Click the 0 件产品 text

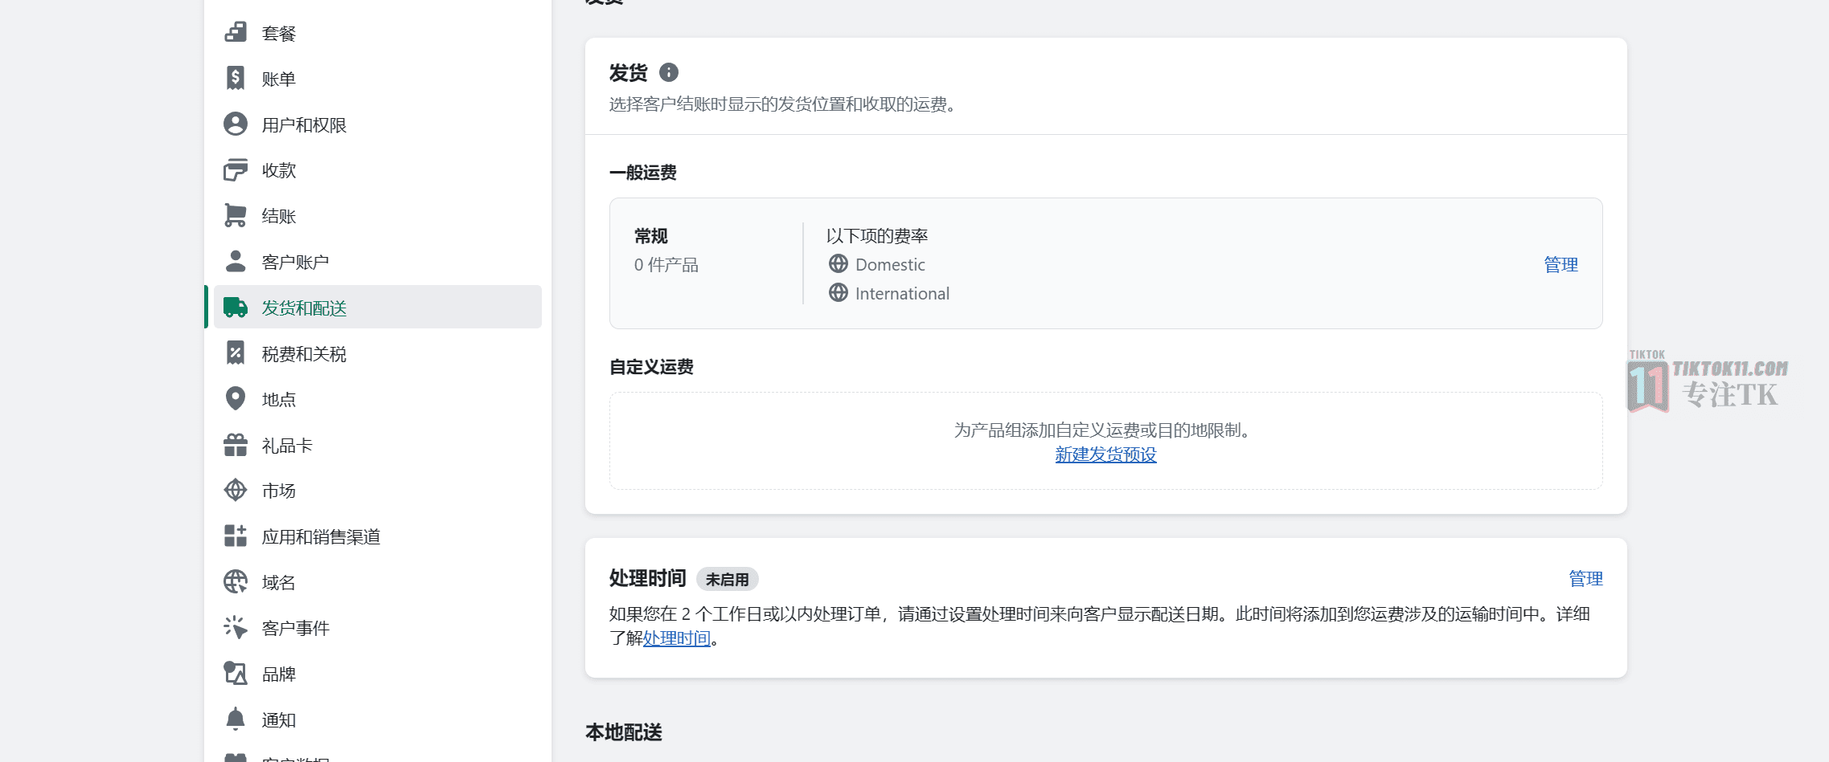click(x=666, y=264)
